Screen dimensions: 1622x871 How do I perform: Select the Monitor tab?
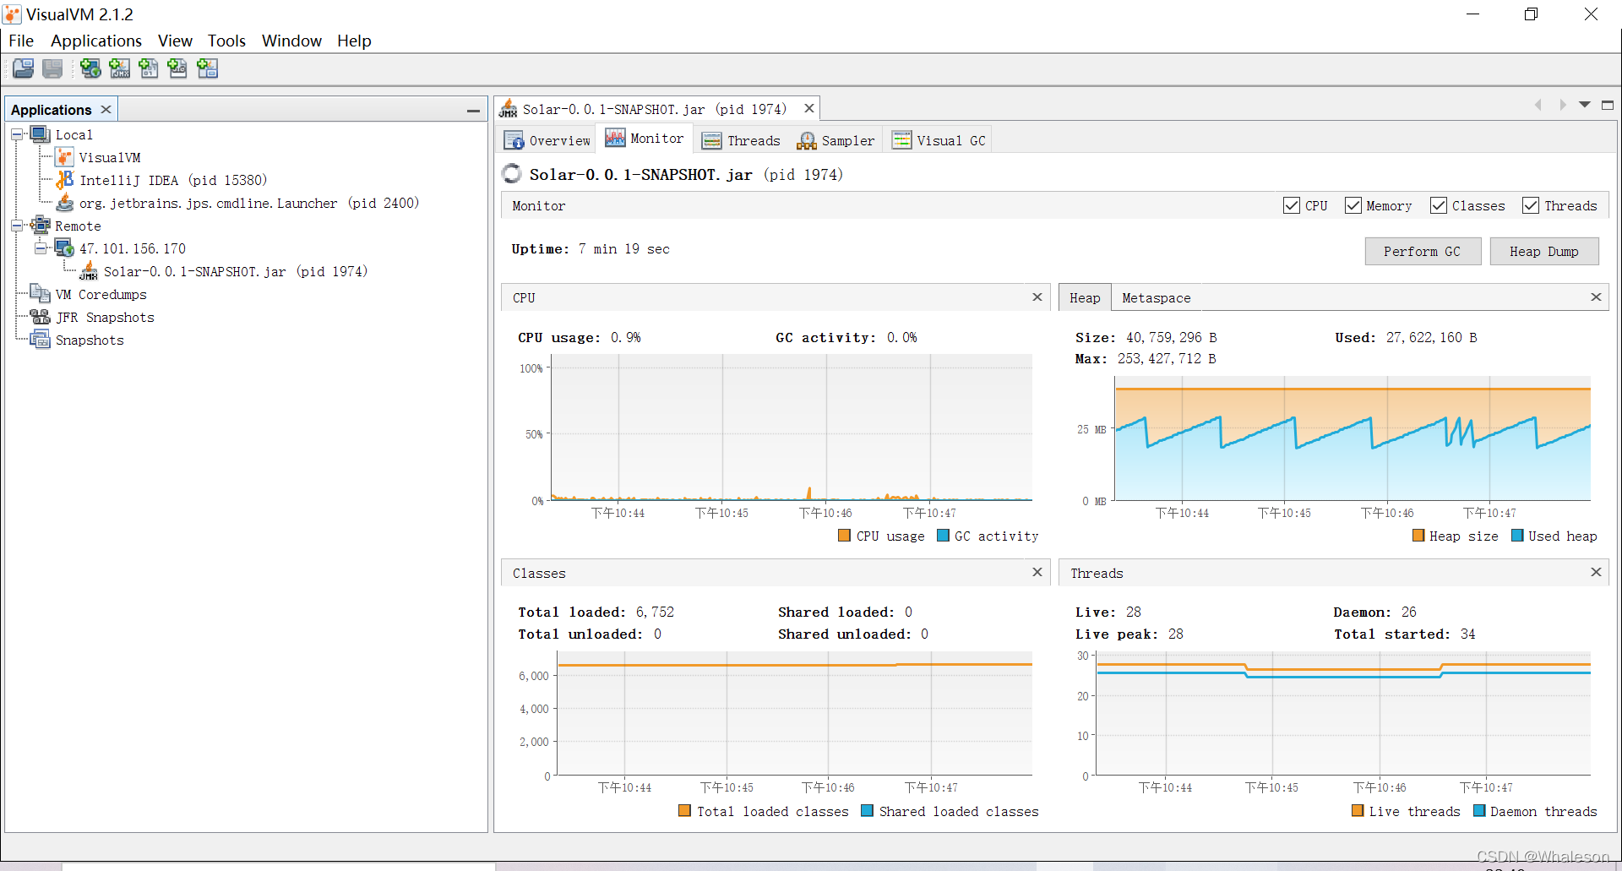point(645,139)
